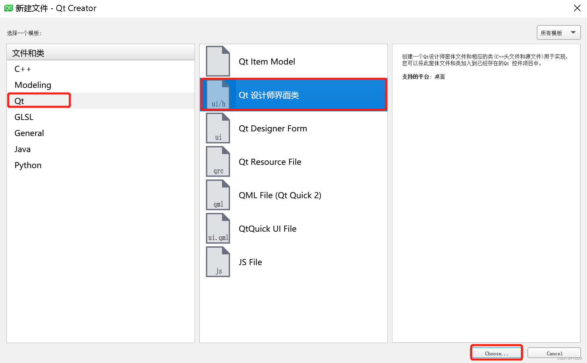The height and width of the screenshot is (363, 587).
Task: Select the Python category
Action: 100,165
